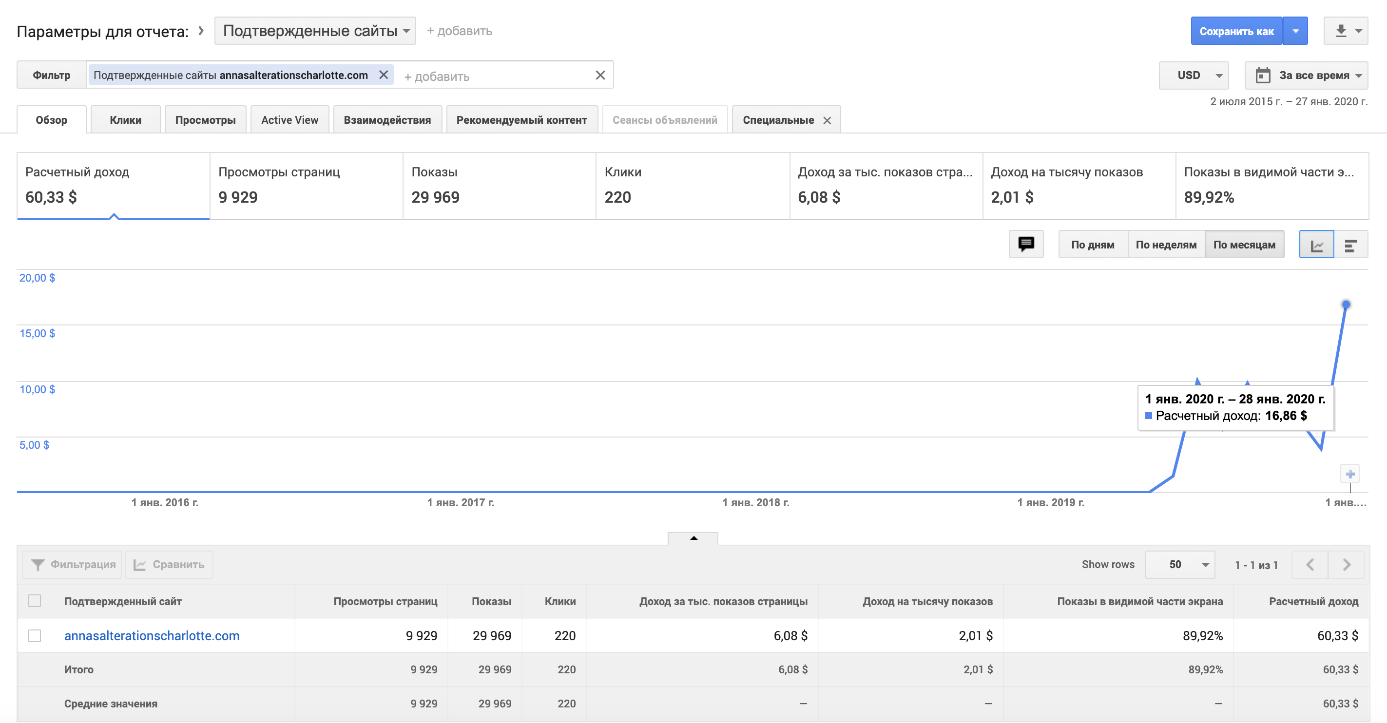Toggle the select-all checkbox in table header

point(35,601)
